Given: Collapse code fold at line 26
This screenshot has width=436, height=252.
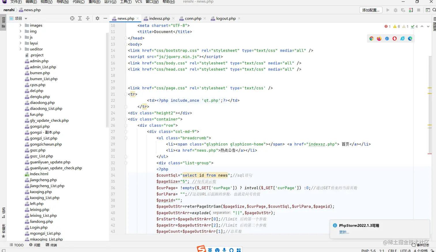Looking at the screenshot, I should (126, 125).
